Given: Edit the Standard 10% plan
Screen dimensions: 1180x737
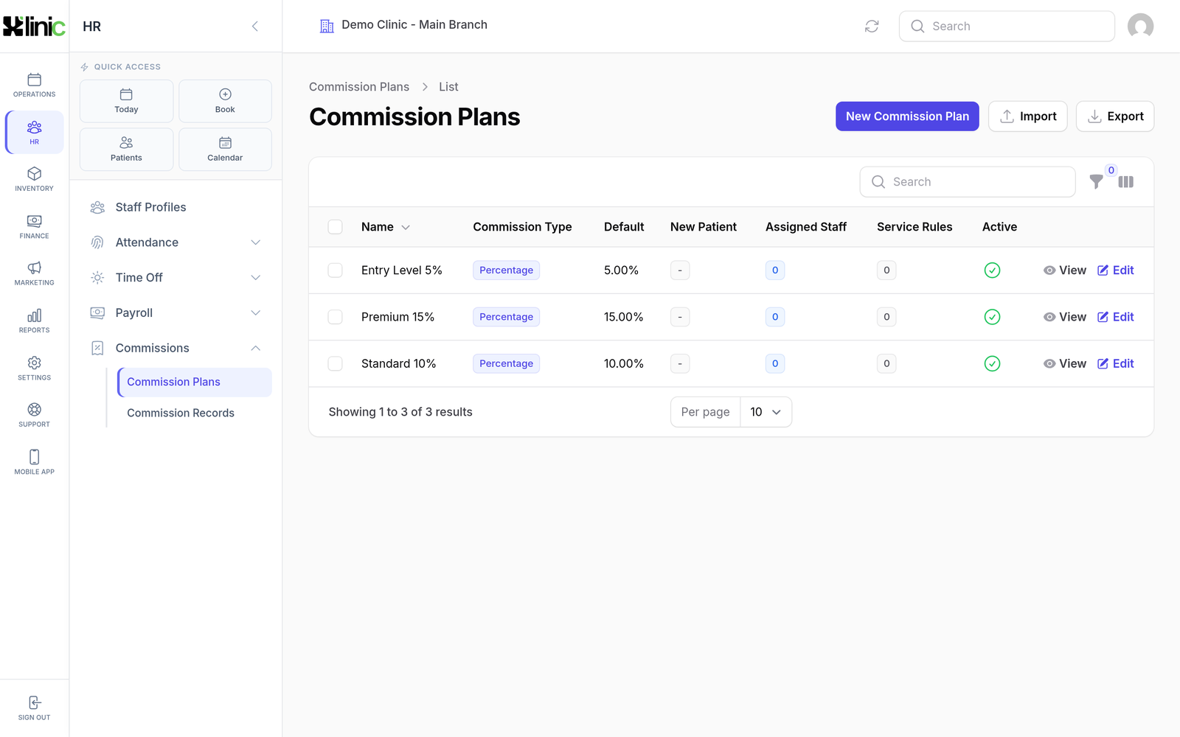Looking at the screenshot, I should tap(1116, 363).
